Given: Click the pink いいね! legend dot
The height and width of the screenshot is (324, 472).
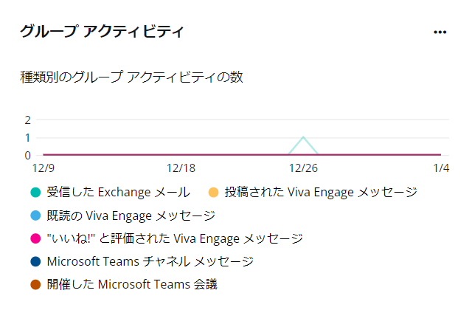Looking at the screenshot, I should tap(35, 238).
